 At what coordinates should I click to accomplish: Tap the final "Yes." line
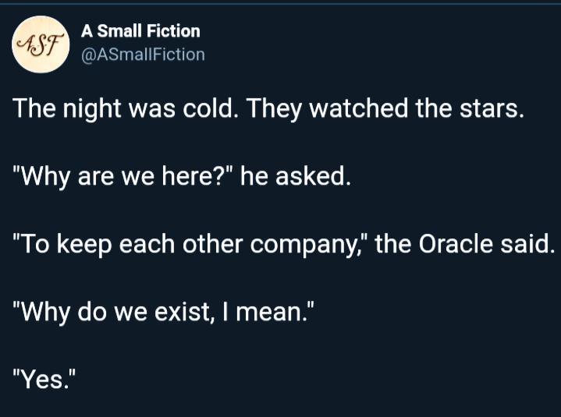44,379
